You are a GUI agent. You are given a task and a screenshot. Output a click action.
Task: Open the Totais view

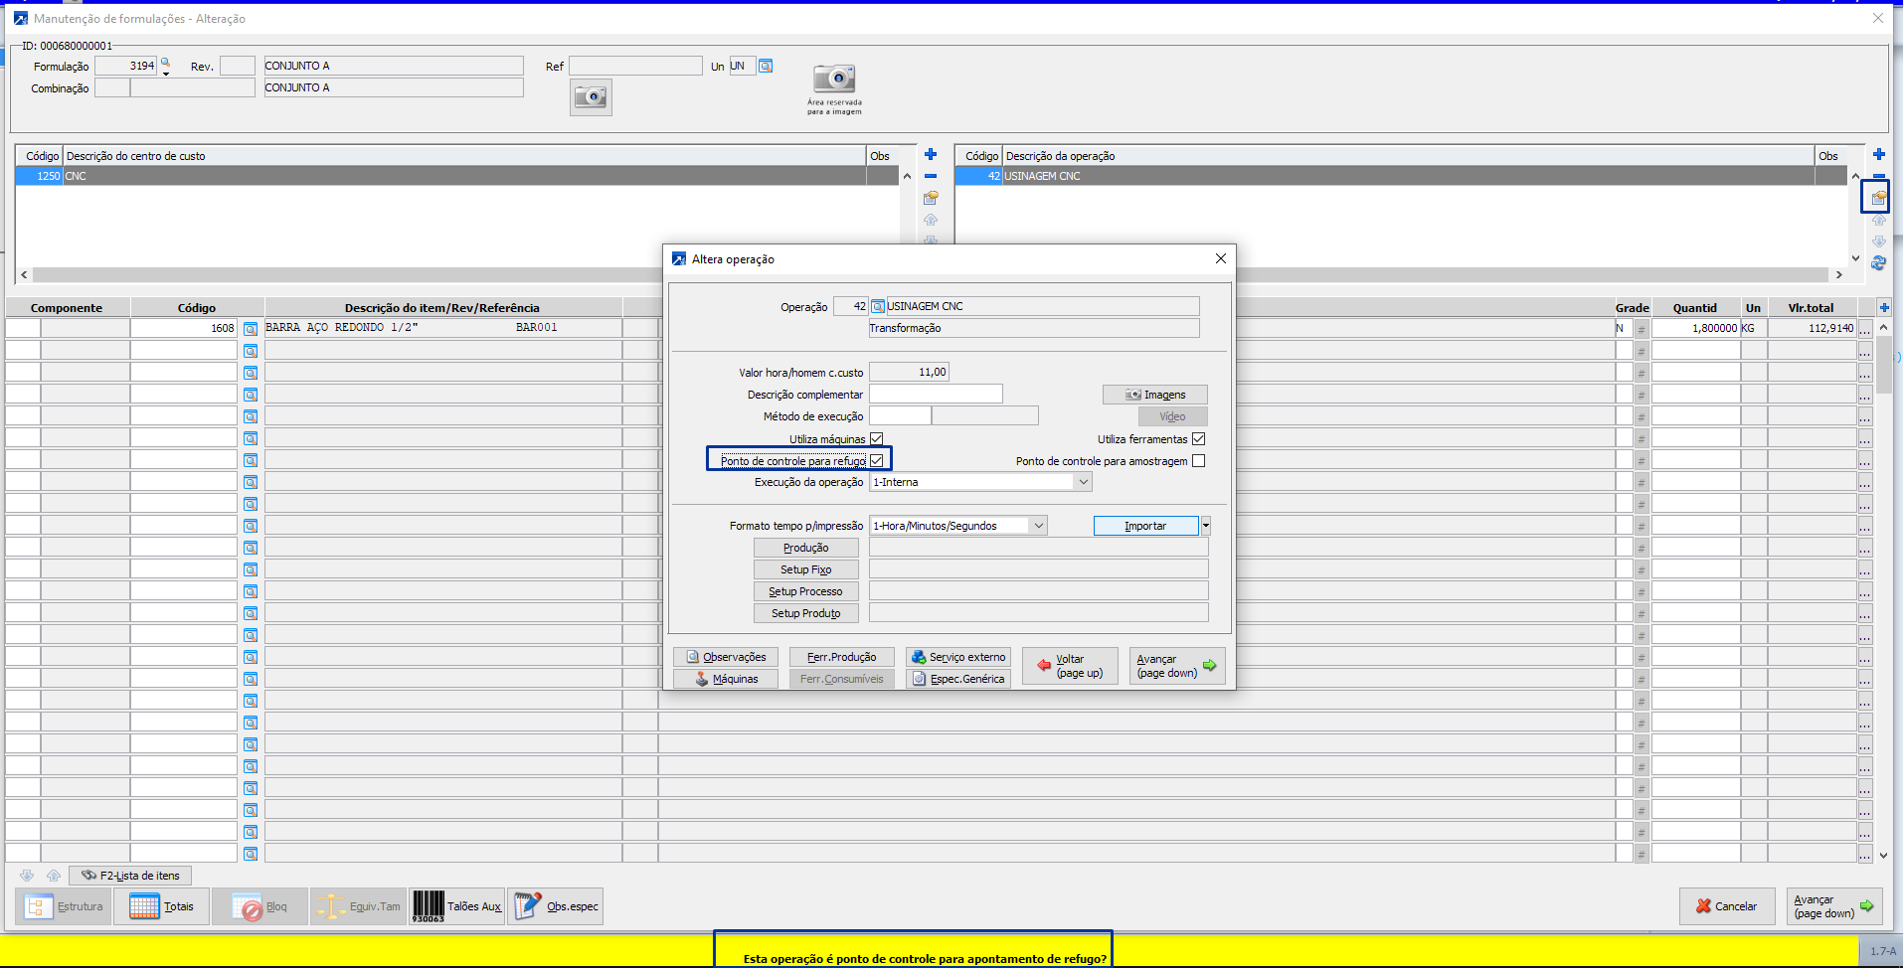tap(162, 906)
